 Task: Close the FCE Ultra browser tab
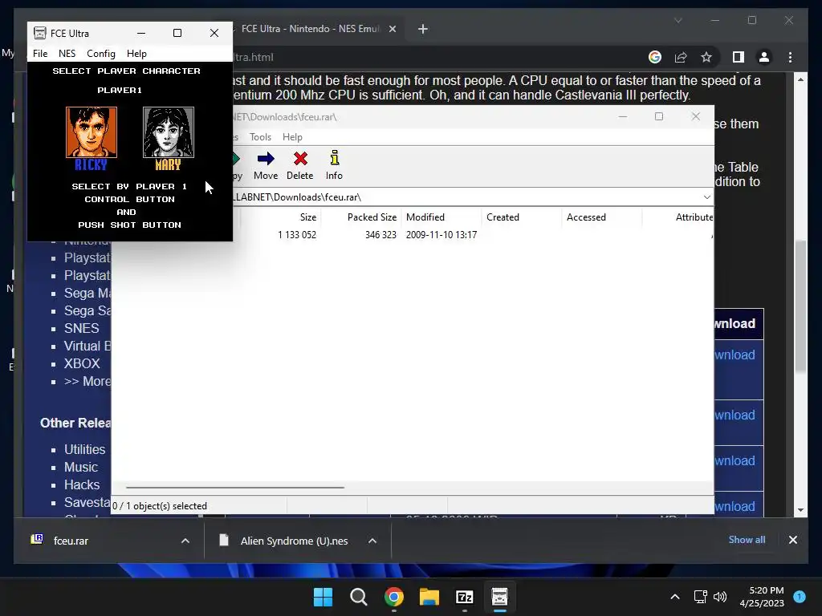392,29
